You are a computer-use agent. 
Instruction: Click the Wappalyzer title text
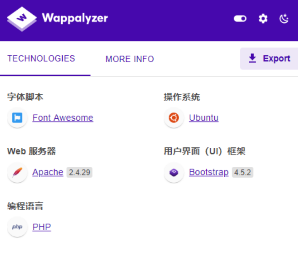coord(75,19)
